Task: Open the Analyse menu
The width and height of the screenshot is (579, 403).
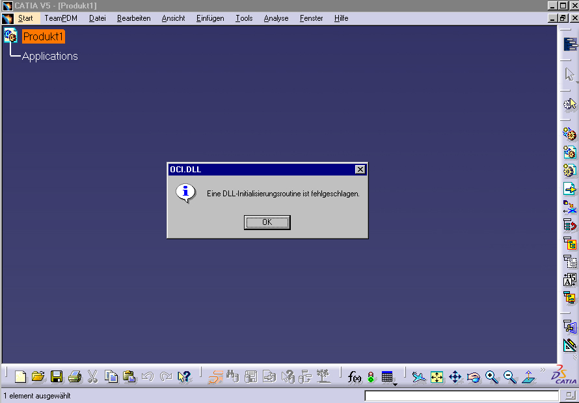Action: [276, 18]
